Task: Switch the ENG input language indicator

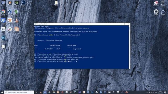Action: [156, 92]
